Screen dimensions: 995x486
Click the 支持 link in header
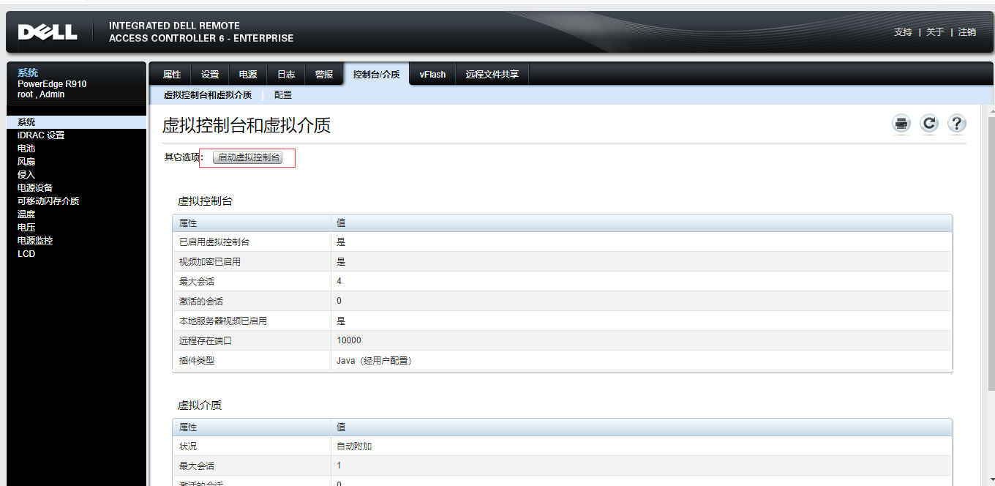(903, 32)
